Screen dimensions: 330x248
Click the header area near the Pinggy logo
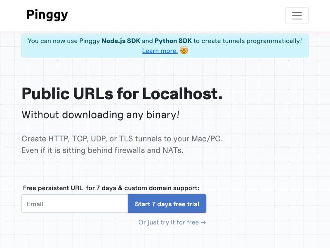(47, 15)
